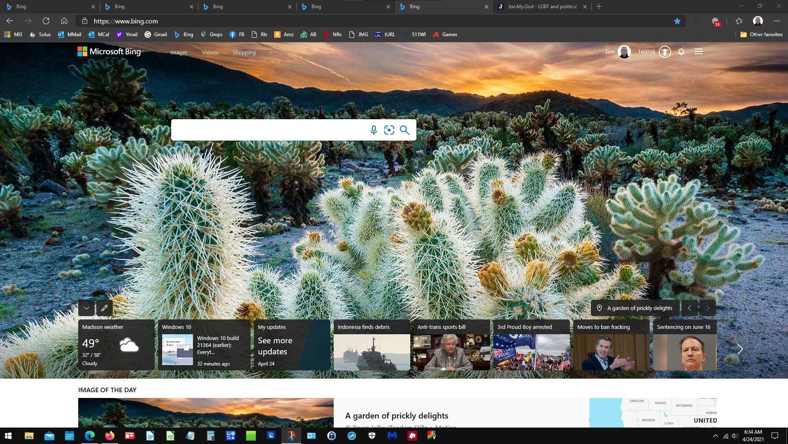Screen dimensions: 788x444
Task: Expand more search options via the ellipsis
Action: [274, 52]
